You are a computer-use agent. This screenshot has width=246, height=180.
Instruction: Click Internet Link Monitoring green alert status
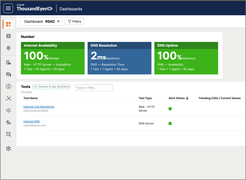coord(170,109)
